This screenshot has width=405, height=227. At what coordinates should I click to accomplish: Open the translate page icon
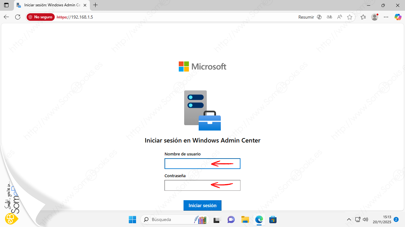(329, 17)
